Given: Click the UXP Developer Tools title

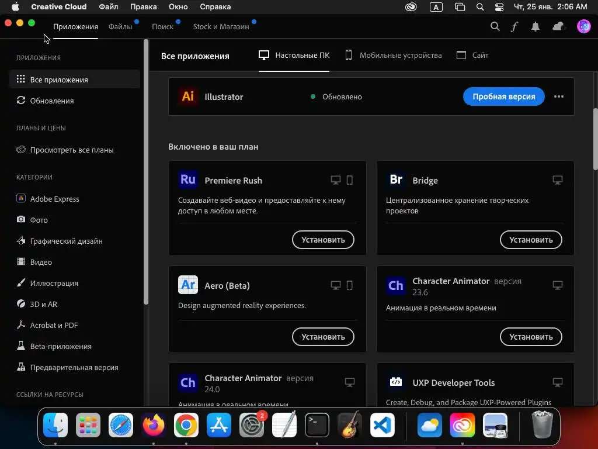Looking at the screenshot, I should coord(453,382).
